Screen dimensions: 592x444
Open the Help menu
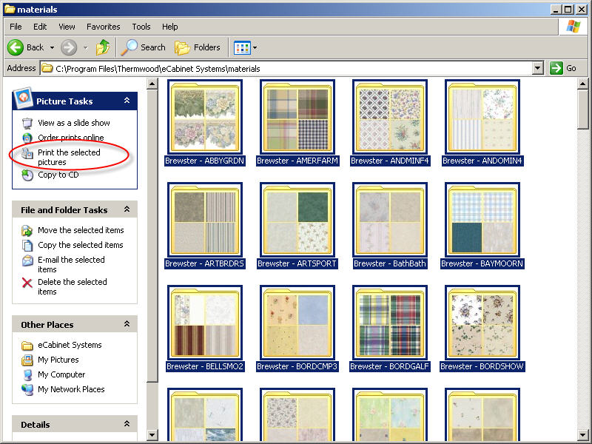[170, 27]
